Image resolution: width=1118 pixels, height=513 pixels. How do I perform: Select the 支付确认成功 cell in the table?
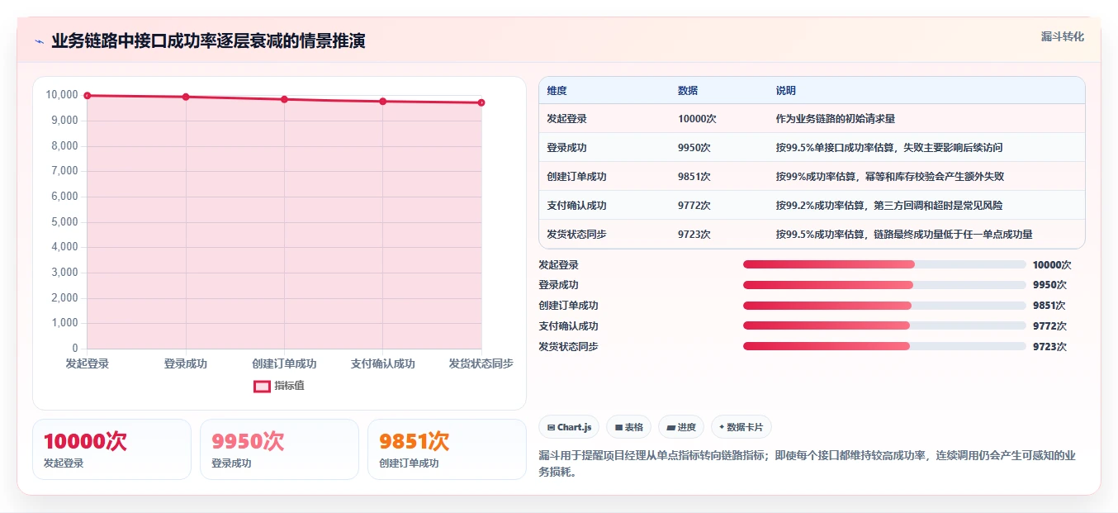[576, 206]
